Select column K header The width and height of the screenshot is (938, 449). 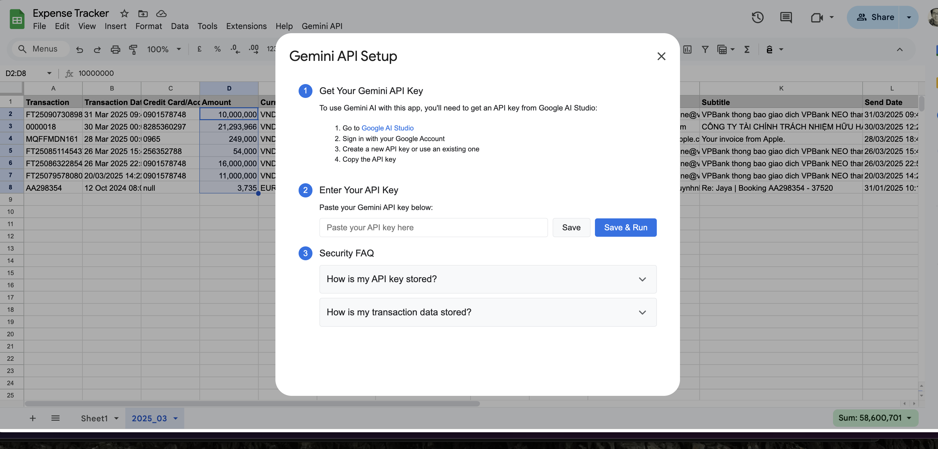tap(781, 88)
